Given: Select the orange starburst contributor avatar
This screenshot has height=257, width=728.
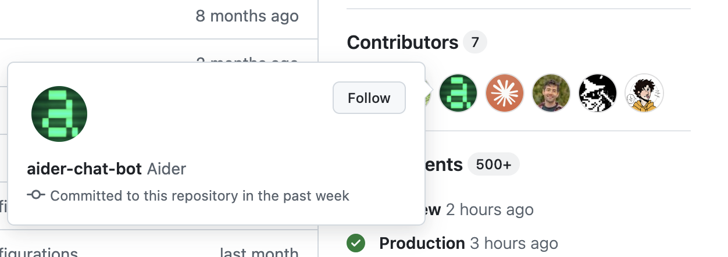Looking at the screenshot, I should click(505, 93).
